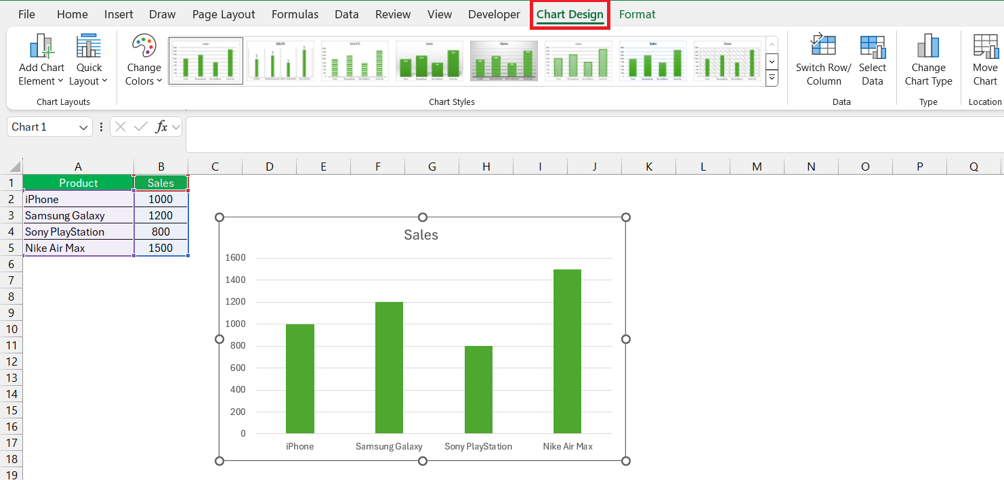Select the Sales header cell

point(161,183)
